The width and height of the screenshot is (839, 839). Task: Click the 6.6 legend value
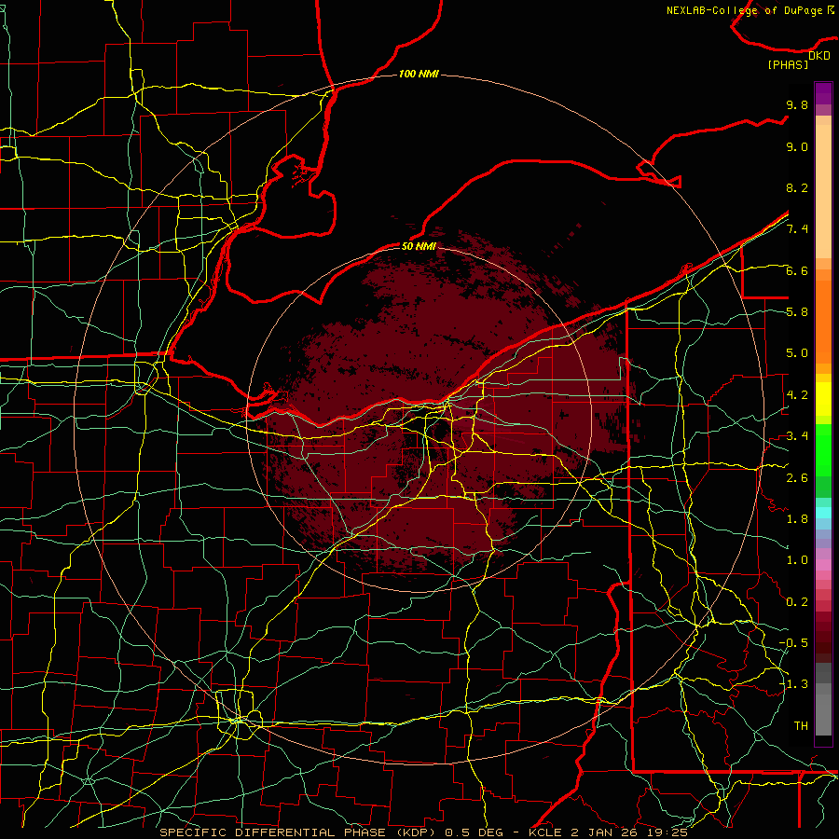pos(797,270)
